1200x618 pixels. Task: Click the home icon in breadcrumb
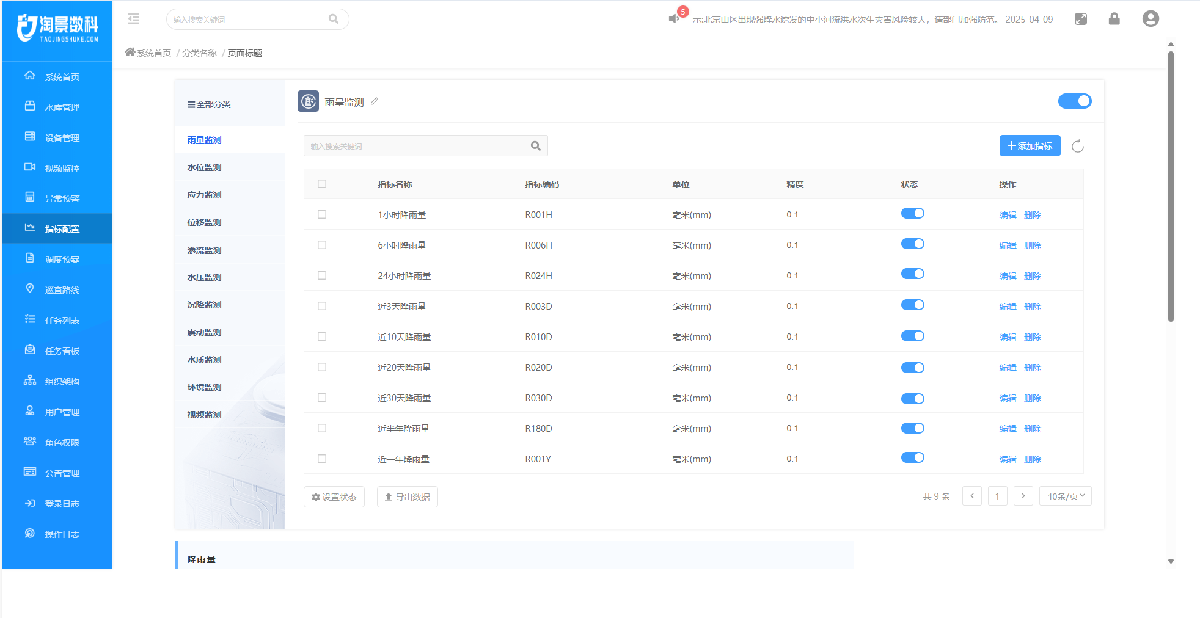130,53
